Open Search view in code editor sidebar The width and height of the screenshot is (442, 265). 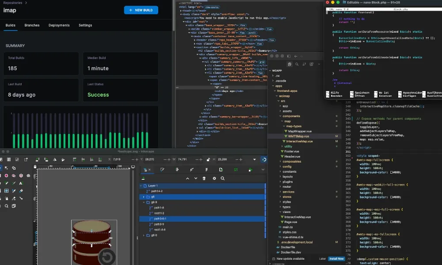297,64
